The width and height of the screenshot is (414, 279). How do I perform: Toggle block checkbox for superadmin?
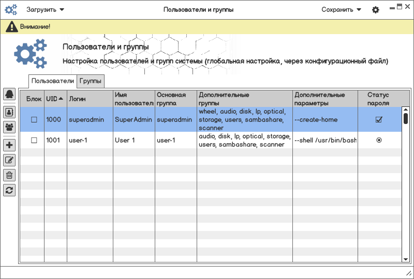(x=34, y=120)
